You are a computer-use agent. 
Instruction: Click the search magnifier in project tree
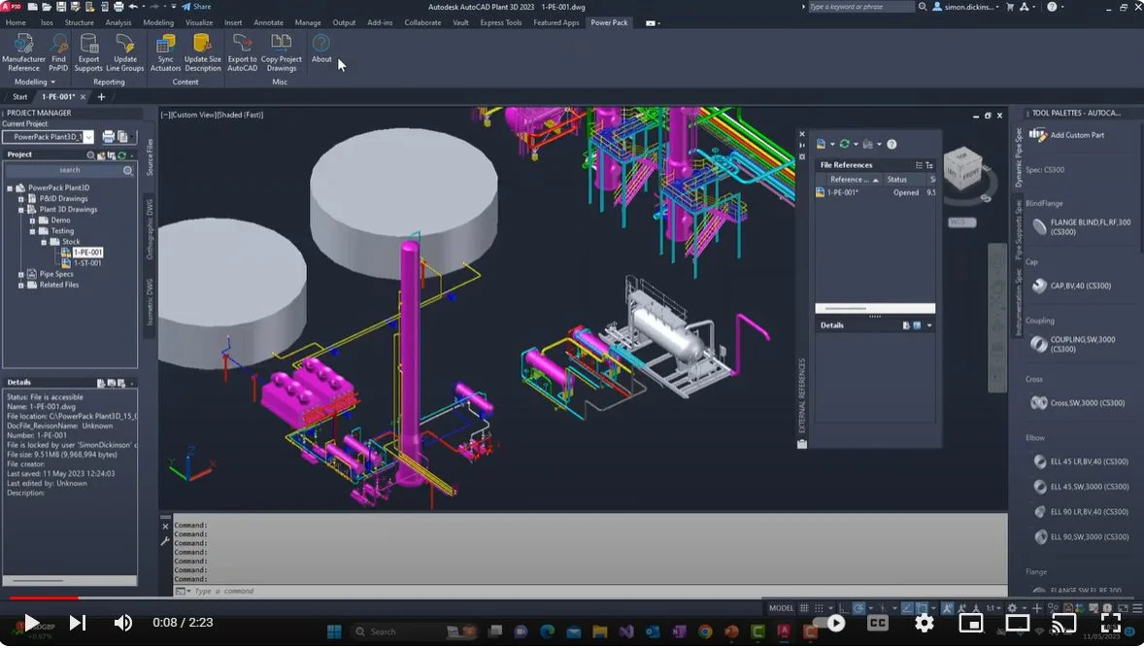coord(127,170)
